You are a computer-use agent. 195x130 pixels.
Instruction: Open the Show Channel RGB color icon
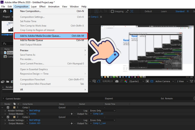click(x=125, y=81)
